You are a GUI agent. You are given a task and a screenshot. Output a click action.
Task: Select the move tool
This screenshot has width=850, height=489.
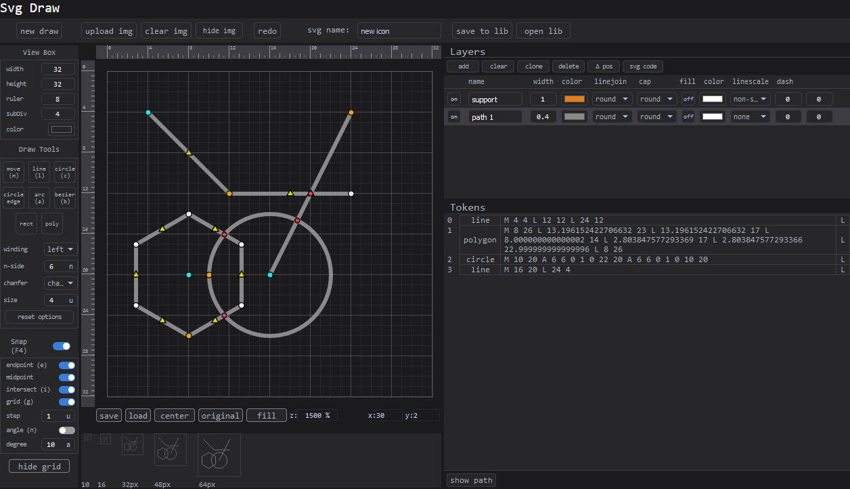click(x=14, y=171)
